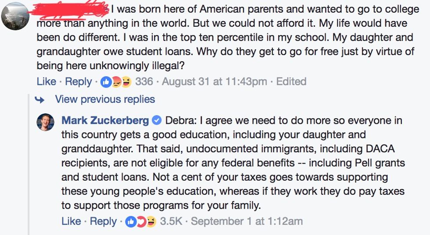
Task: Expand View previous replies
Action: (105, 99)
